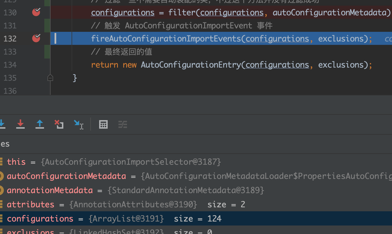Screen dimensions: 392x234
Task: Click the fireAutoConfigurationImportEvents method call
Action: point(166,39)
